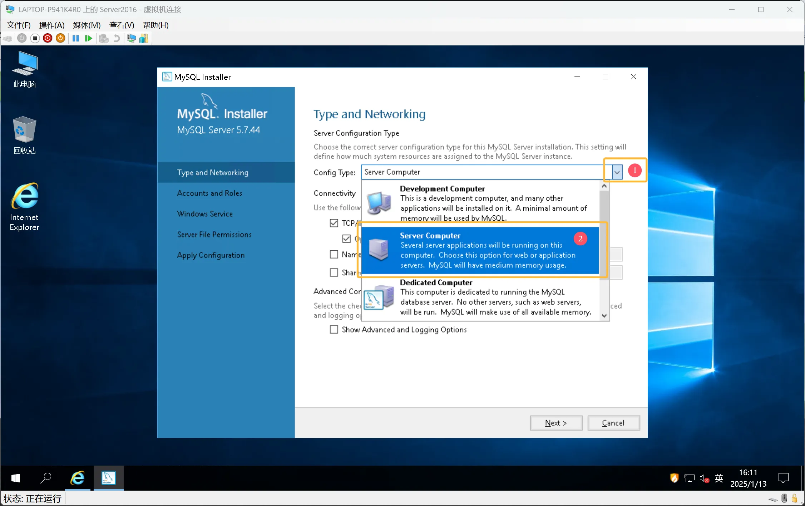Navigate to Accounts and Roles section
Image resolution: width=805 pixels, height=506 pixels.
210,192
